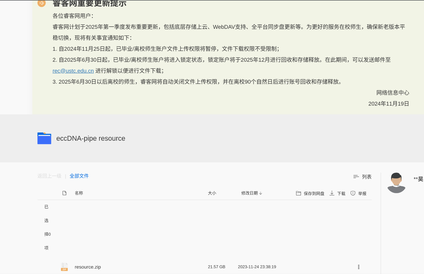Viewport: 424px width, 274px height.
Task: Click the orange announcement speaker icon
Action: (x=41, y=3)
